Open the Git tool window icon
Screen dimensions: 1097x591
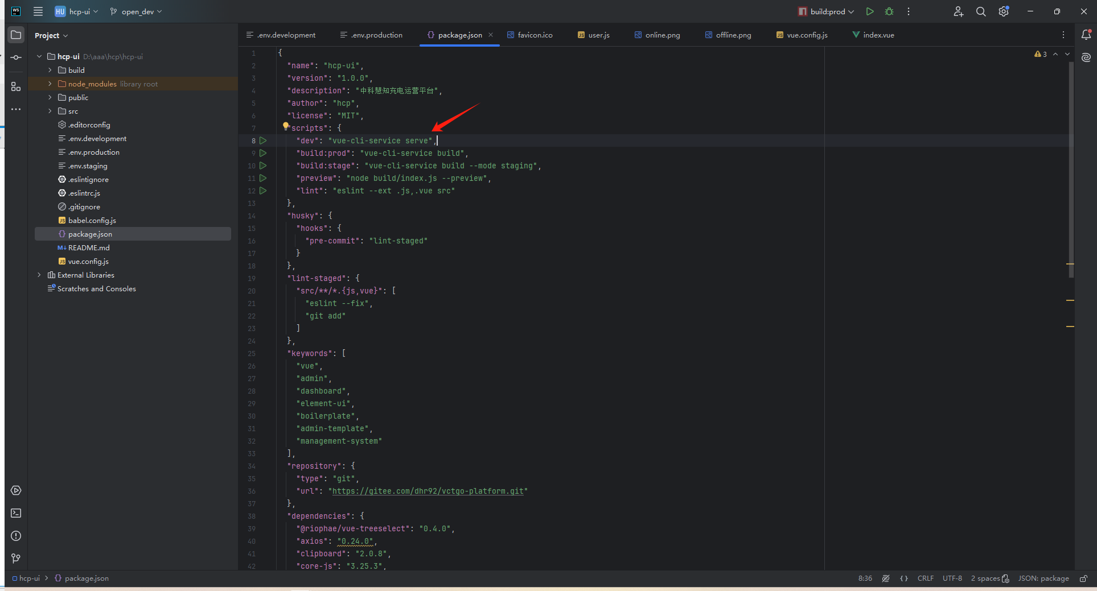(16, 559)
